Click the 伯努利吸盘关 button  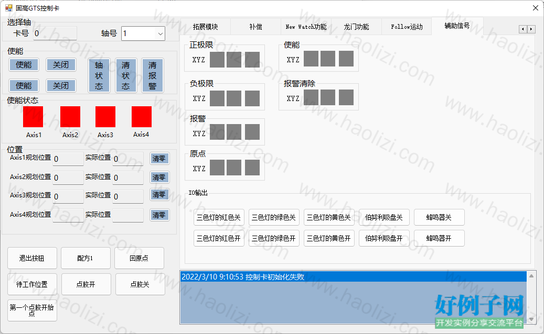(x=384, y=217)
